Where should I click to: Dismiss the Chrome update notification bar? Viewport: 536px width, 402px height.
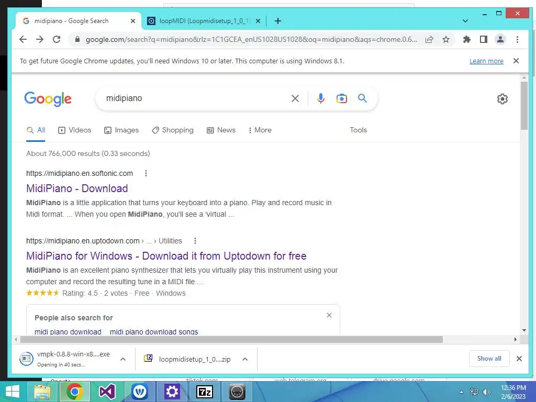tap(516, 61)
